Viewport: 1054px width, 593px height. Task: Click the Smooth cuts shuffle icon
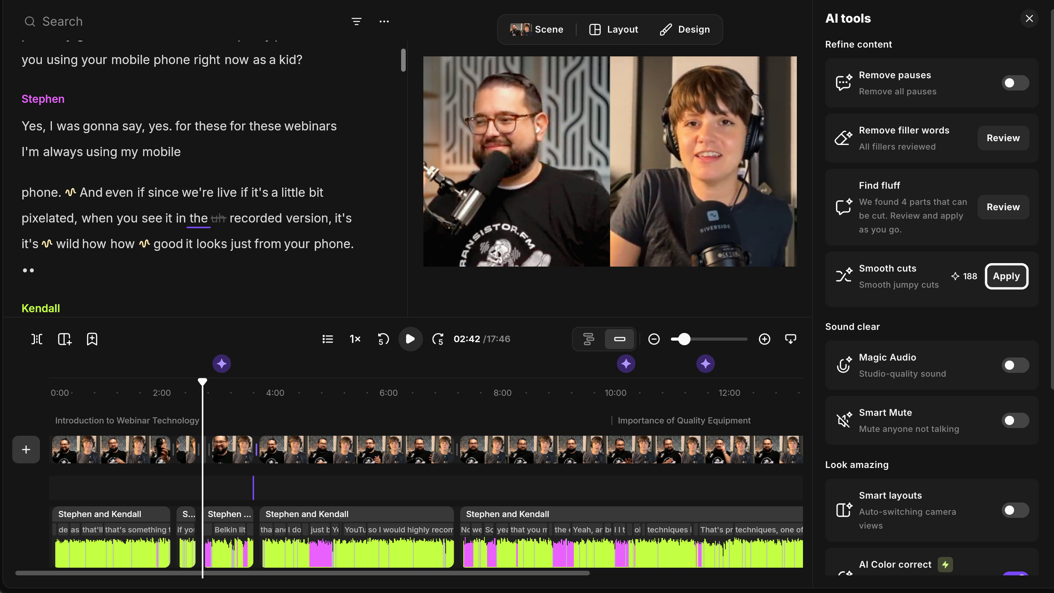coord(844,276)
